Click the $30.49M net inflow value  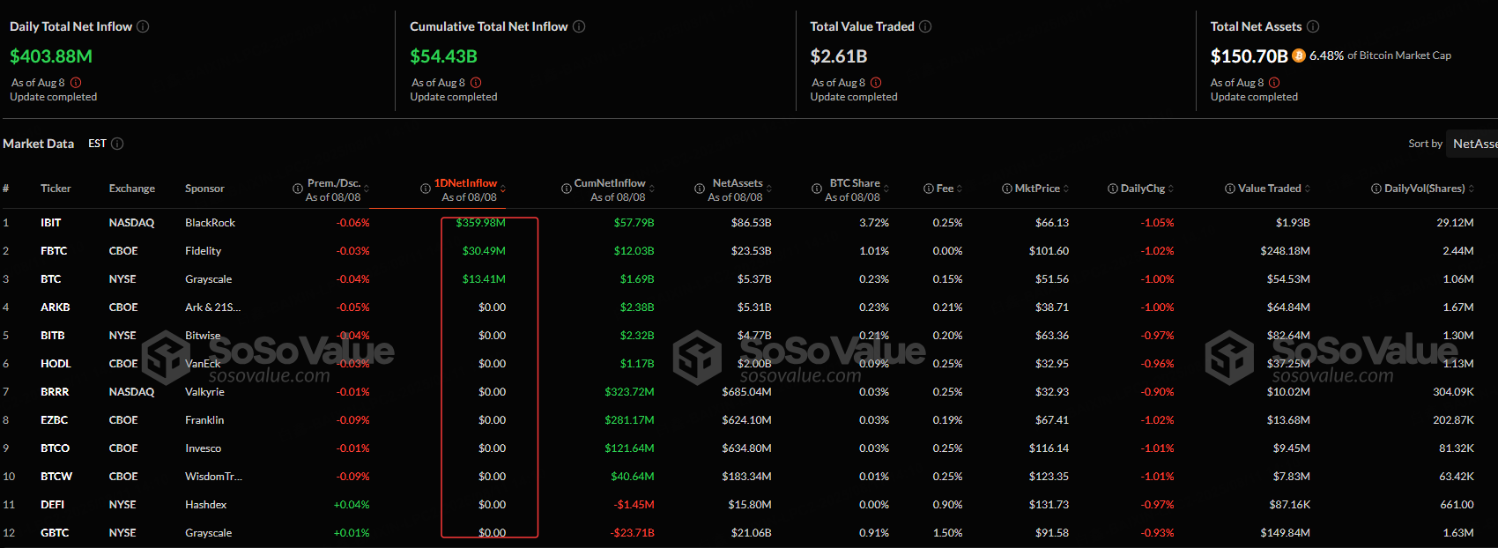point(484,251)
